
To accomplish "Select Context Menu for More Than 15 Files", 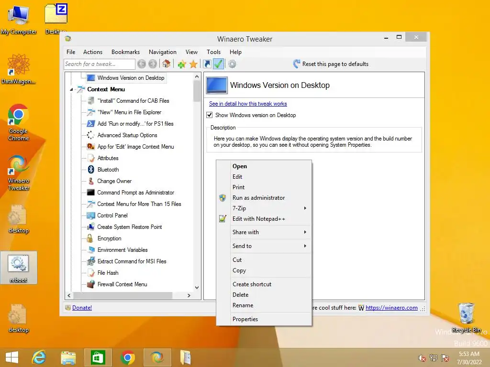I will pyautogui.click(x=139, y=204).
